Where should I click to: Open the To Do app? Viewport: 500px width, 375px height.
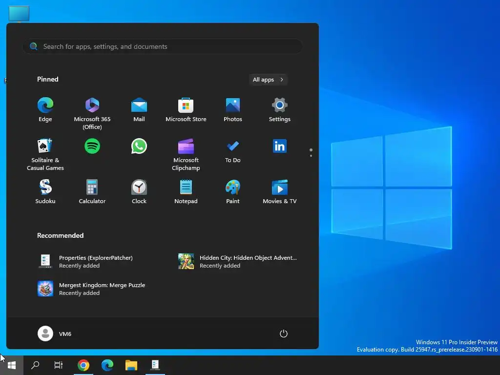233,151
